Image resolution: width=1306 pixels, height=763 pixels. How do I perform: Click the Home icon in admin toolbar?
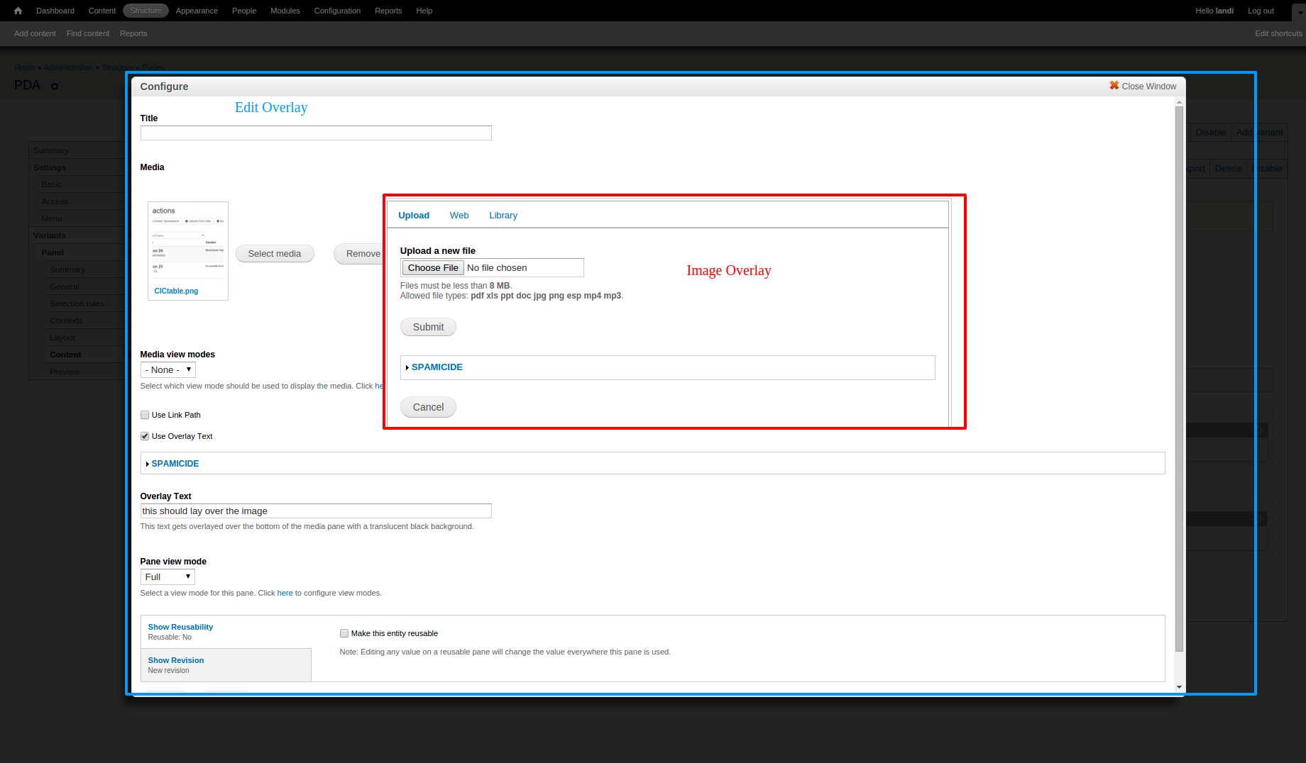[x=18, y=11]
